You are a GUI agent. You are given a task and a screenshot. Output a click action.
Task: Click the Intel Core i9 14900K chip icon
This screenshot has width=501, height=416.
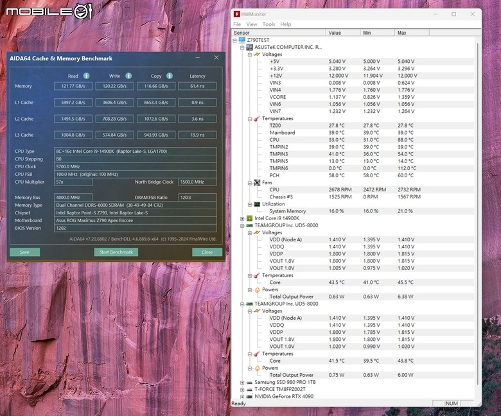250,218
